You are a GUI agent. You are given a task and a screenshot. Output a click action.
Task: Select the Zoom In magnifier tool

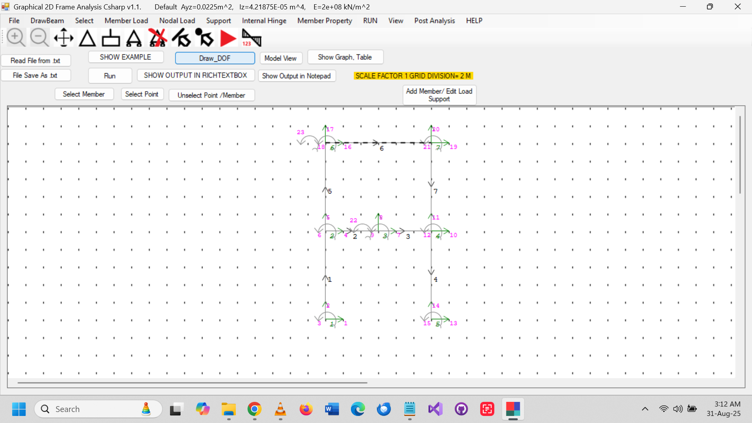pos(16,37)
